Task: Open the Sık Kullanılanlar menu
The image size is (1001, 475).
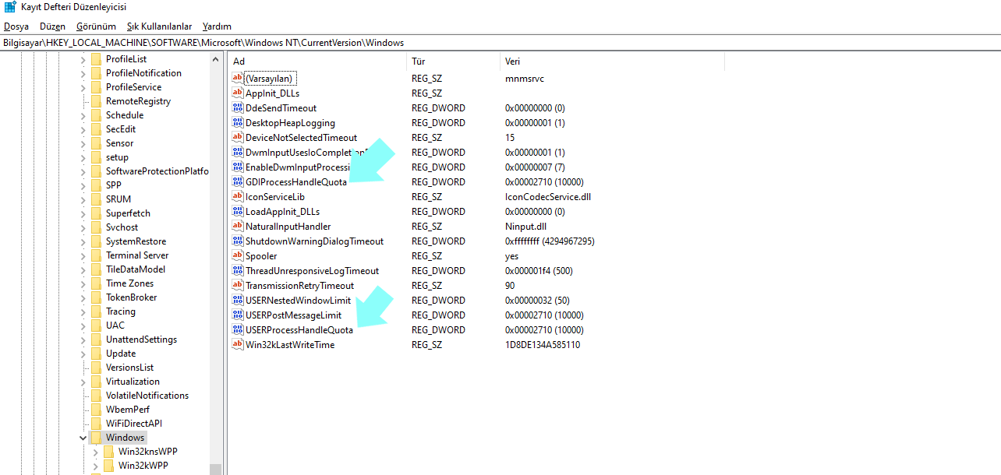Action: point(159,26)
